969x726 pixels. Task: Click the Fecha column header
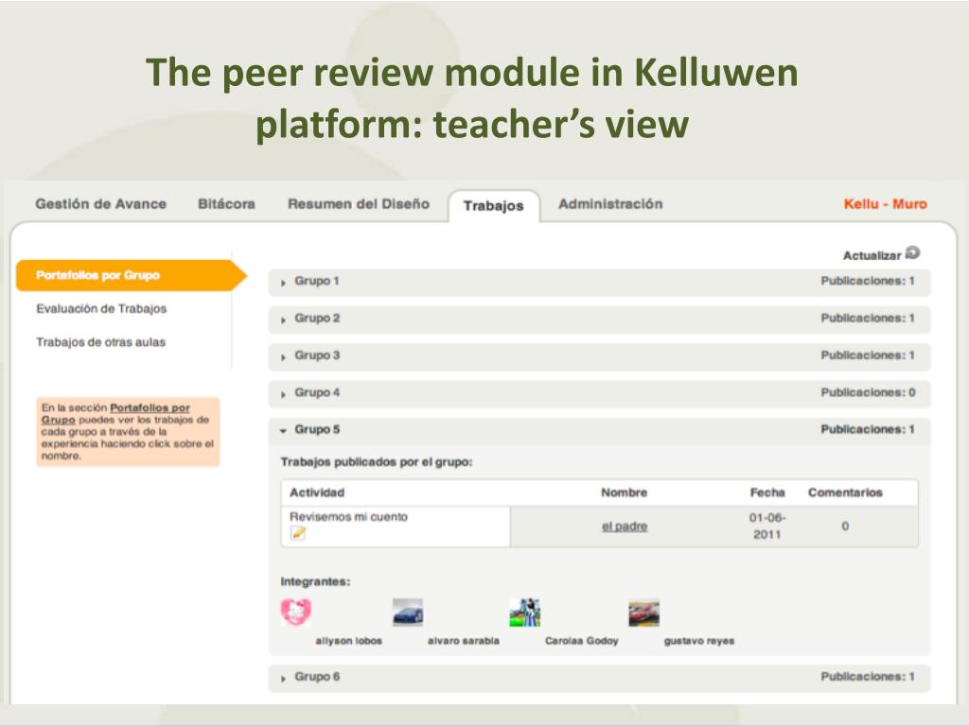click(x=767, y=493)
